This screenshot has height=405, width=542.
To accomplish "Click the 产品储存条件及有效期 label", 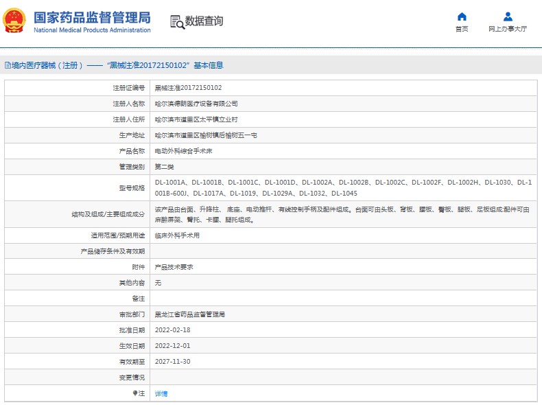I will click(113, 251).
